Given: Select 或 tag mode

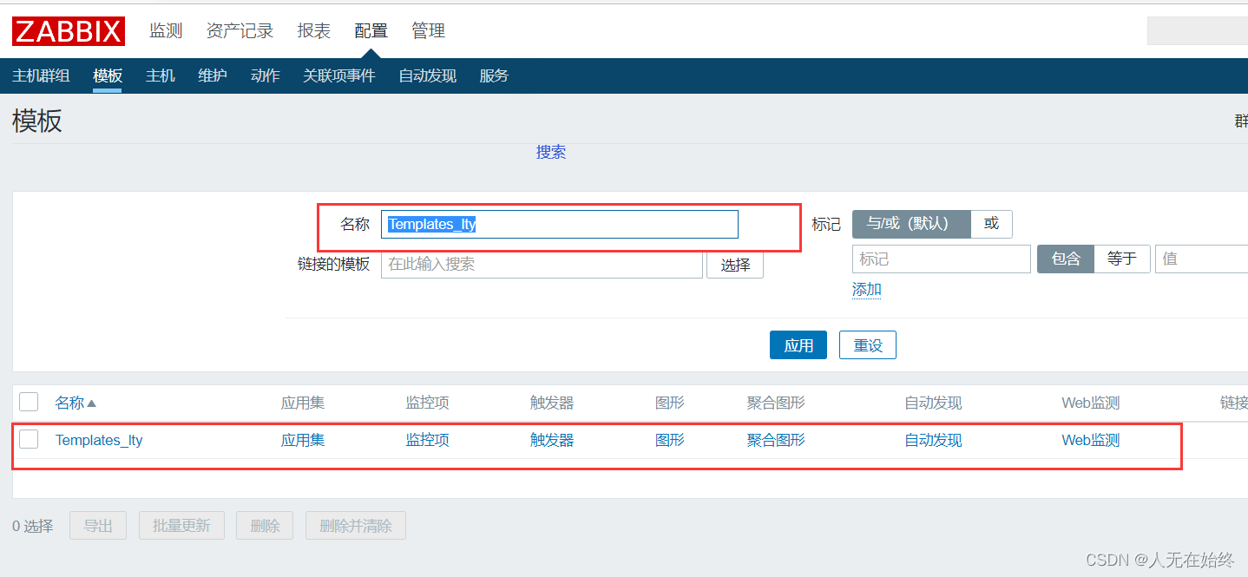Looking at the screenshot, I should [991, 224].
